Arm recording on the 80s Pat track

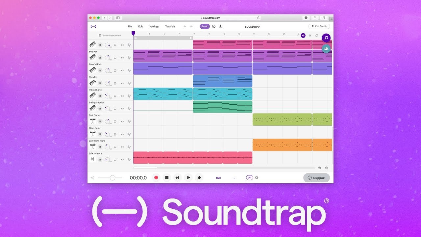pos(100,58)
